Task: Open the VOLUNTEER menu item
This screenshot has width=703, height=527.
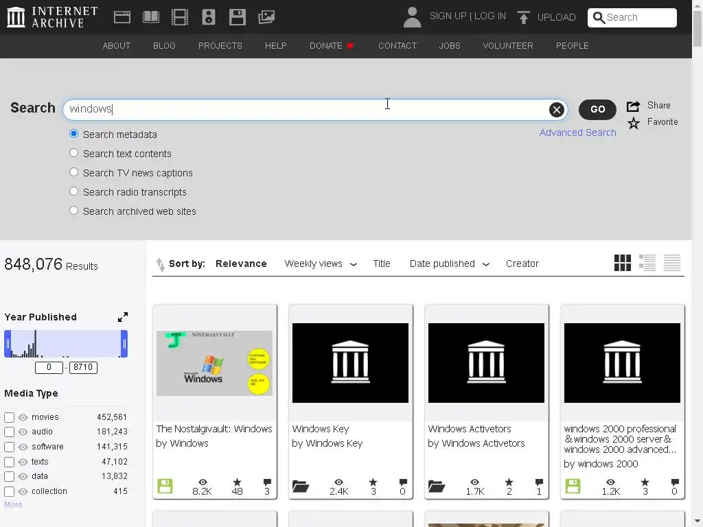Action: (508, 46)
